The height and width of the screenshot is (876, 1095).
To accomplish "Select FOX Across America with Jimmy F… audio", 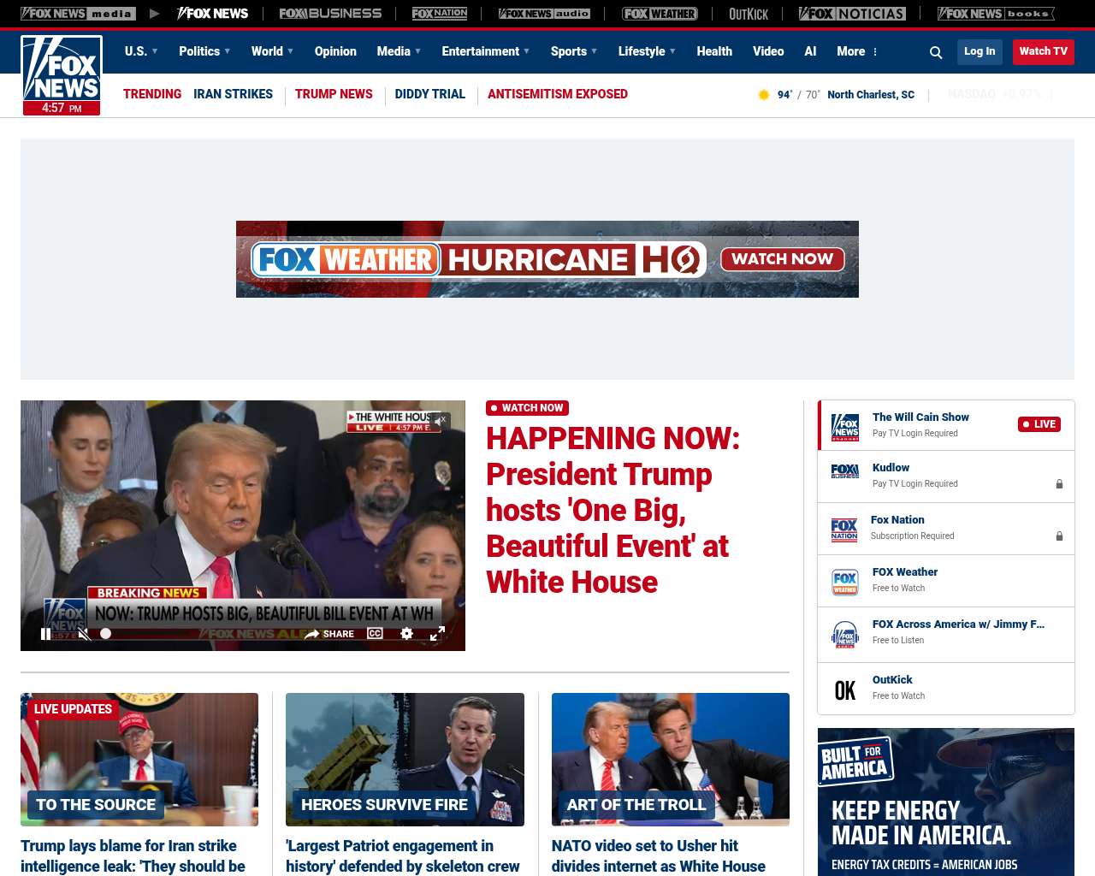I will pos(946,634).
